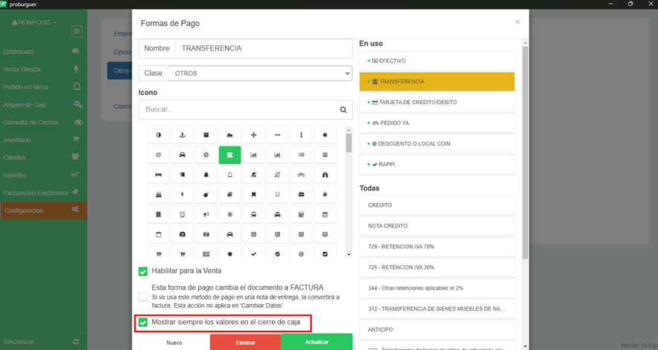Screen dimensions: 658x350
Task: Pick the three-bar lines icon in grid
Action: (x=325, y=155)
